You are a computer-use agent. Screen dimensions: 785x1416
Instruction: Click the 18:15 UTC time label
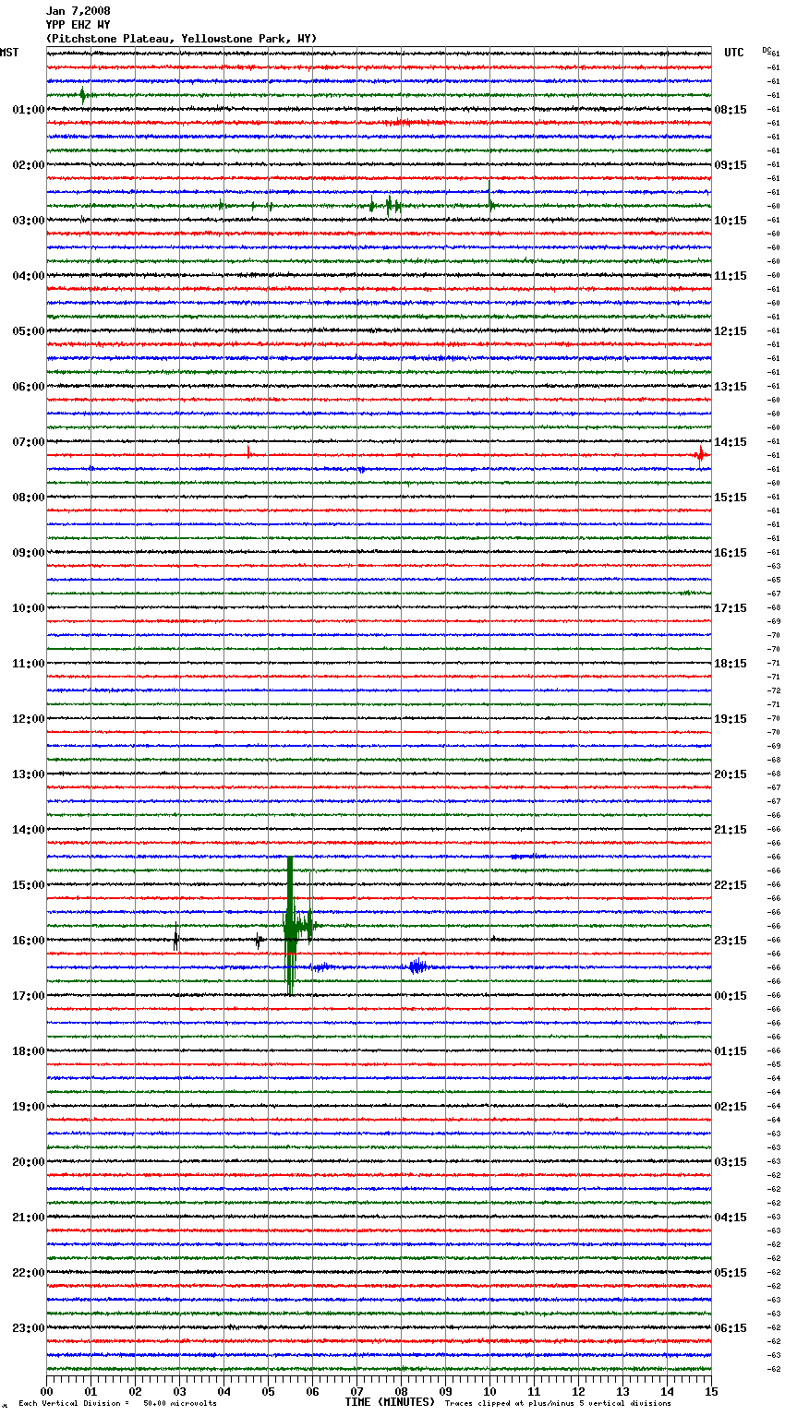pyautogui.click(x=731, y=664)
